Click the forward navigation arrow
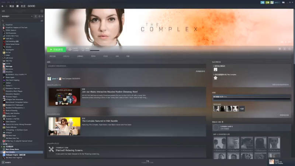This screenshot has height=166, width=295. 6,6
